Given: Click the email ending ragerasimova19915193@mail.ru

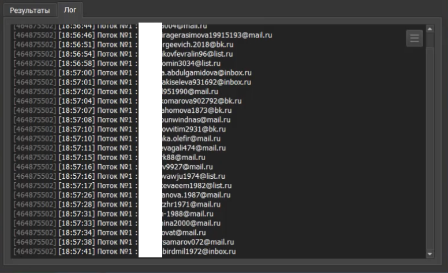Looking at the screenshot, I should pyautogui.click(x=217, y=35).
